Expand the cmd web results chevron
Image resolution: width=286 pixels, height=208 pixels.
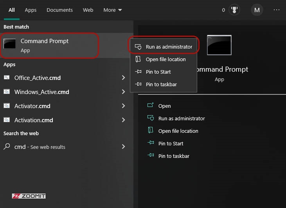coord(123,147)
